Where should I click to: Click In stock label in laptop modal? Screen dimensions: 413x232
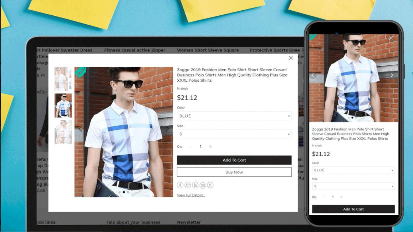tap(183, 89)
